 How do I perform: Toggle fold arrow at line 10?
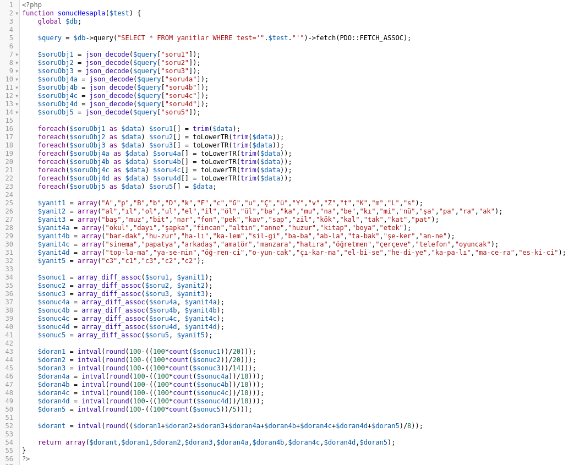pyautogui.click(x=17, y=79)
